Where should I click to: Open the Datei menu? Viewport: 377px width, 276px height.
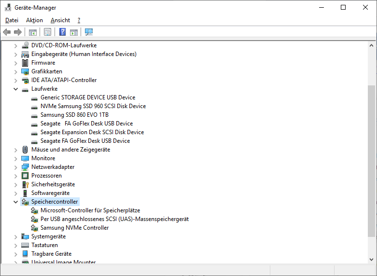pos(12,20)
